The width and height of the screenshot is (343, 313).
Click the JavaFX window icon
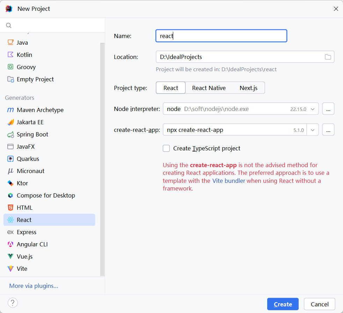pyautogui.click(x=10, y=147)
